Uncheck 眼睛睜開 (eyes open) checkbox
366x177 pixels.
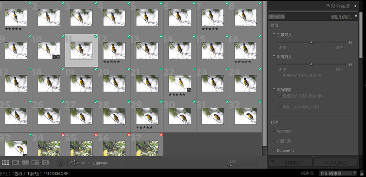tap(274, 89)
